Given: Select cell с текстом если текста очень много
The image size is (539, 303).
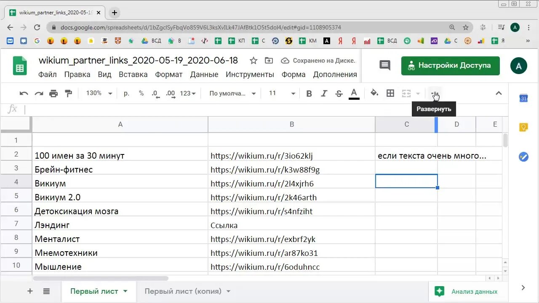Looking at the screenshot, I should tap(406, 156).
